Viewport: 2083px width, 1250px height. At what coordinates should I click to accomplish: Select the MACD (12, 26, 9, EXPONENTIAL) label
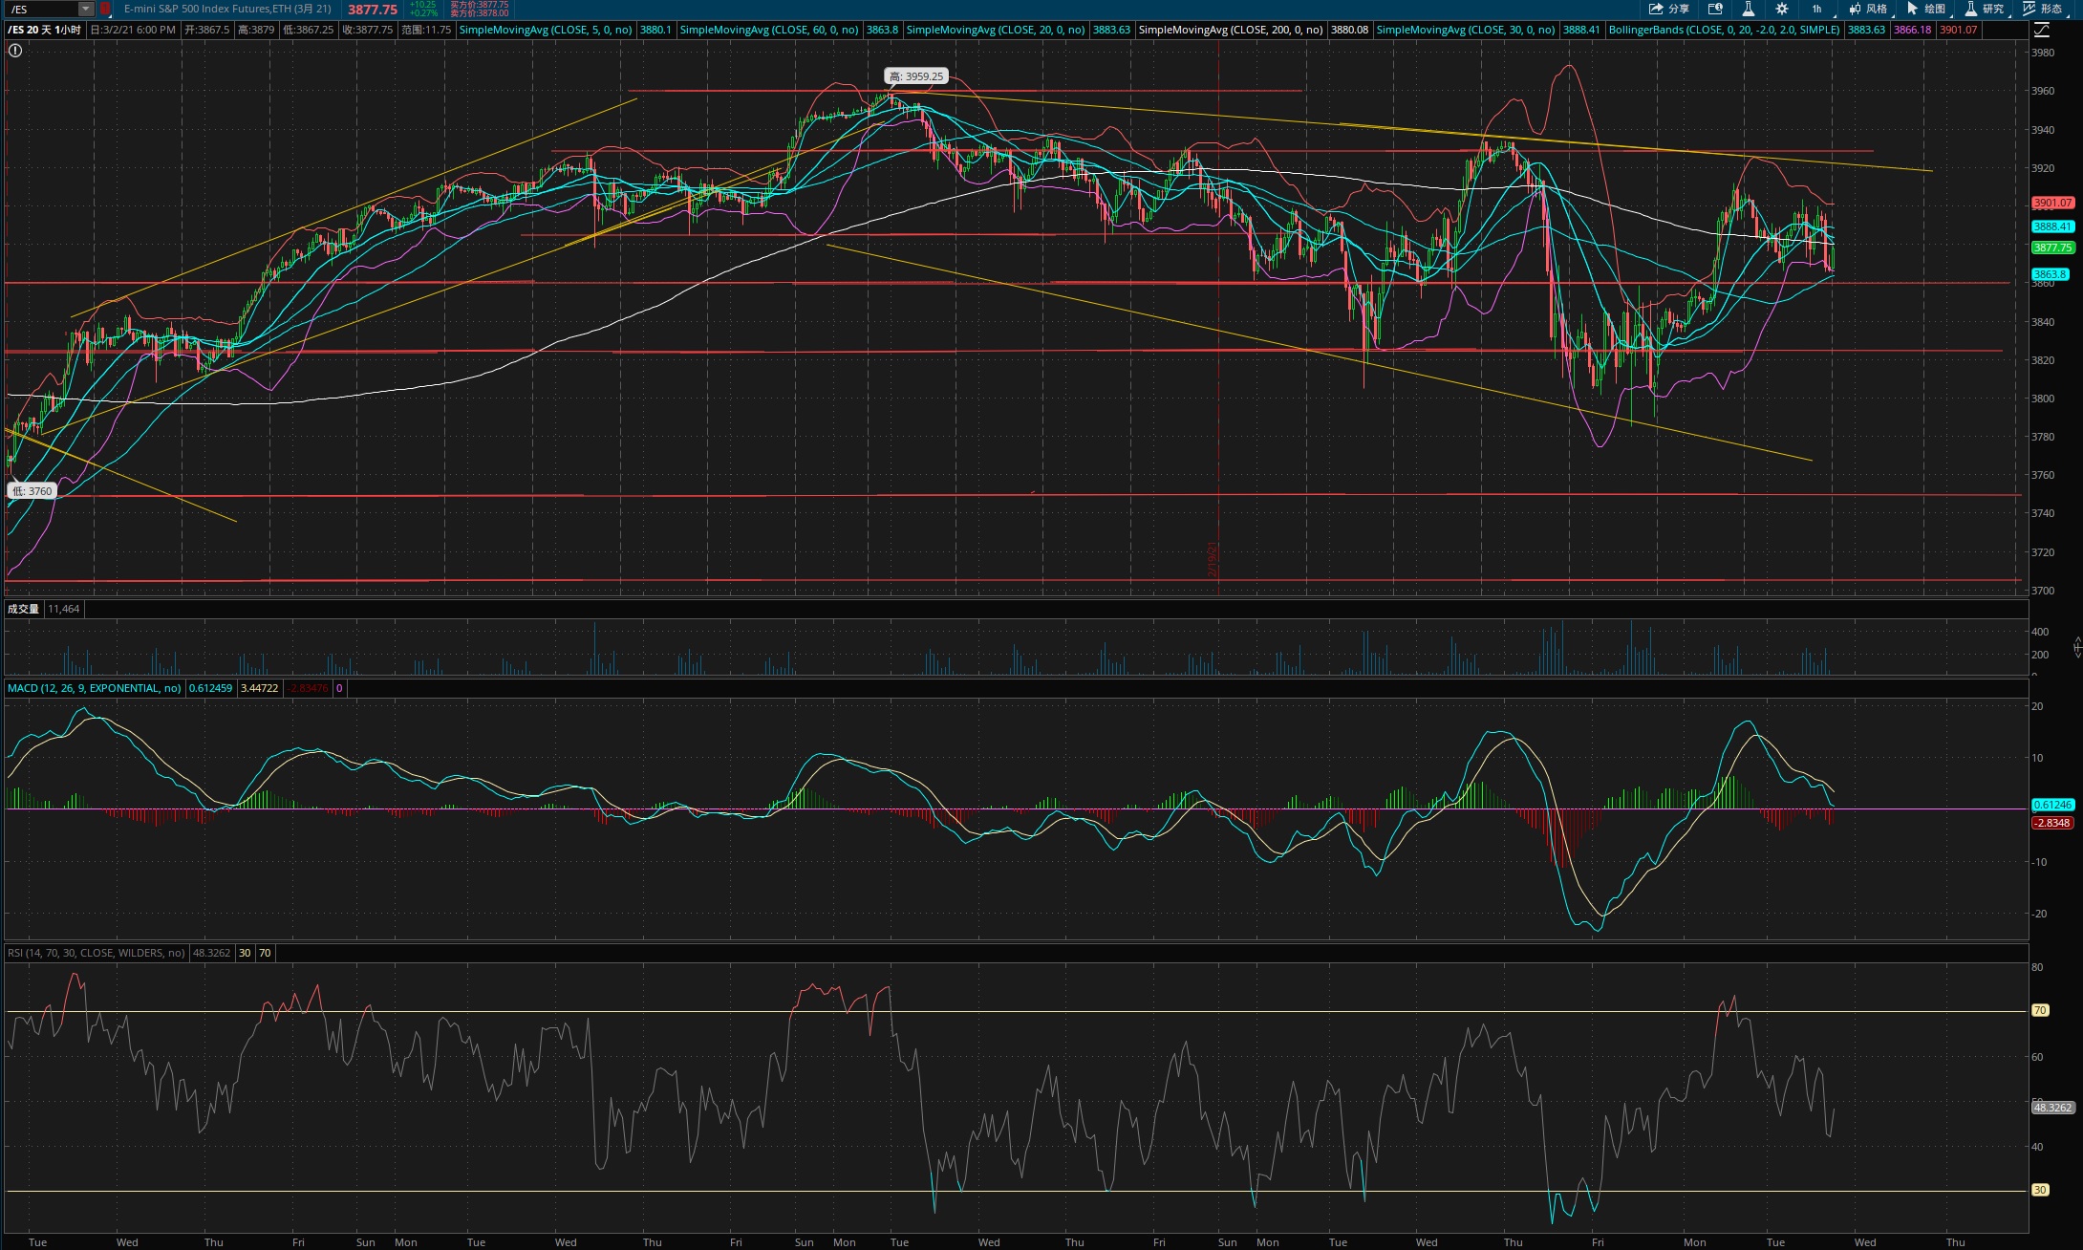[x=94, y=688]
